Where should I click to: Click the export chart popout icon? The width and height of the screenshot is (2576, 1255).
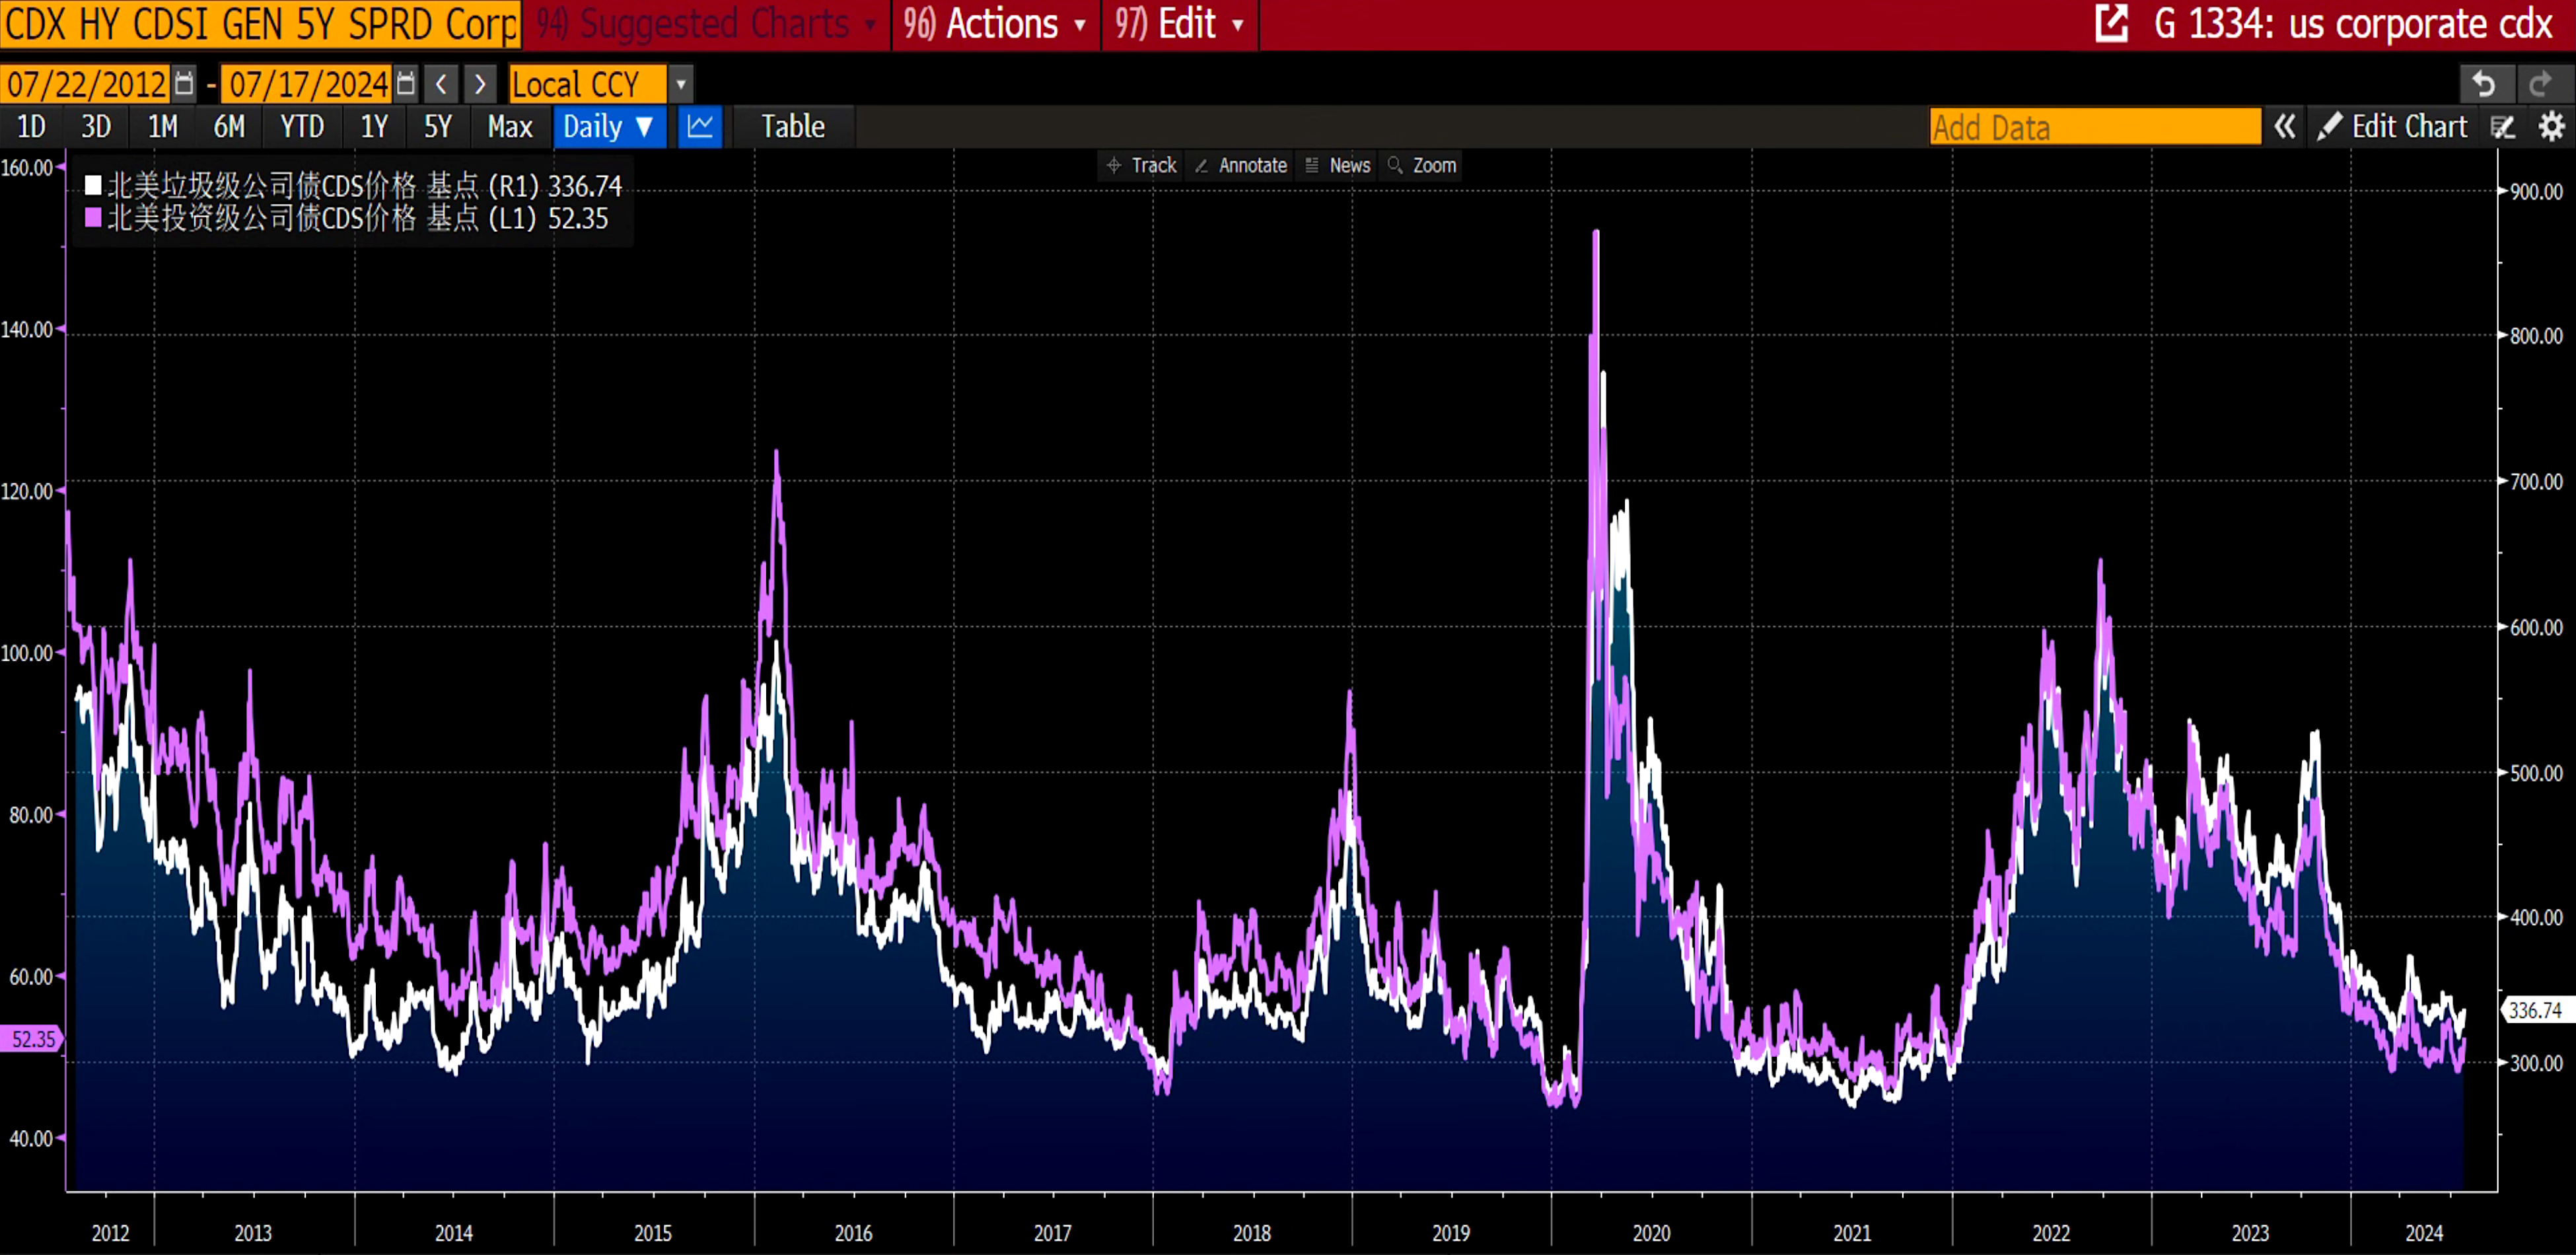click(x=2111, y=24)
